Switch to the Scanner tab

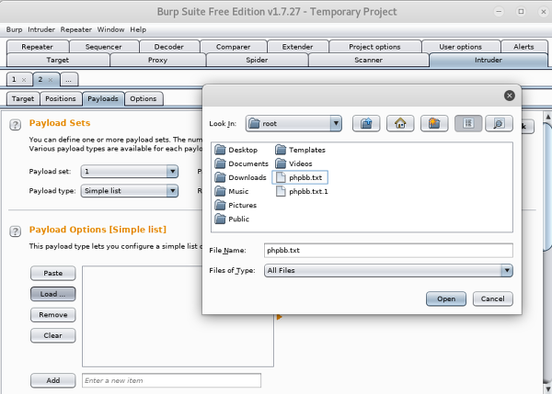[369, 60]
